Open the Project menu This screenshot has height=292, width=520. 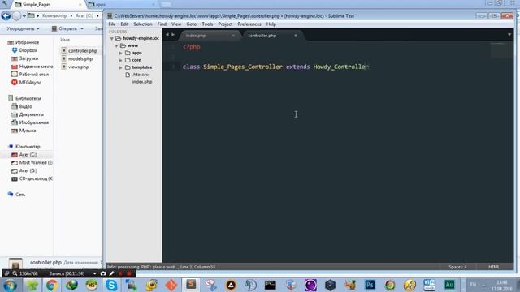pyautogui.click(x=225, y=24)
